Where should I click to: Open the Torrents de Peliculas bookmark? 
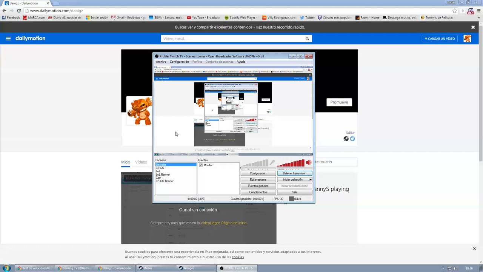(x=437, y=17)
